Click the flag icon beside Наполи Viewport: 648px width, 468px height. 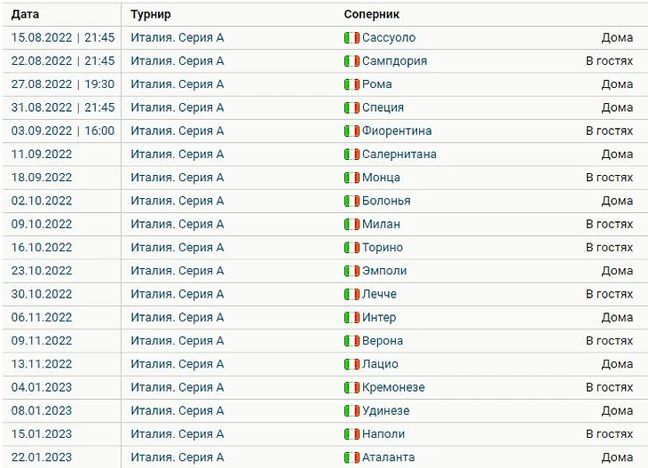(x=352, y=434)
